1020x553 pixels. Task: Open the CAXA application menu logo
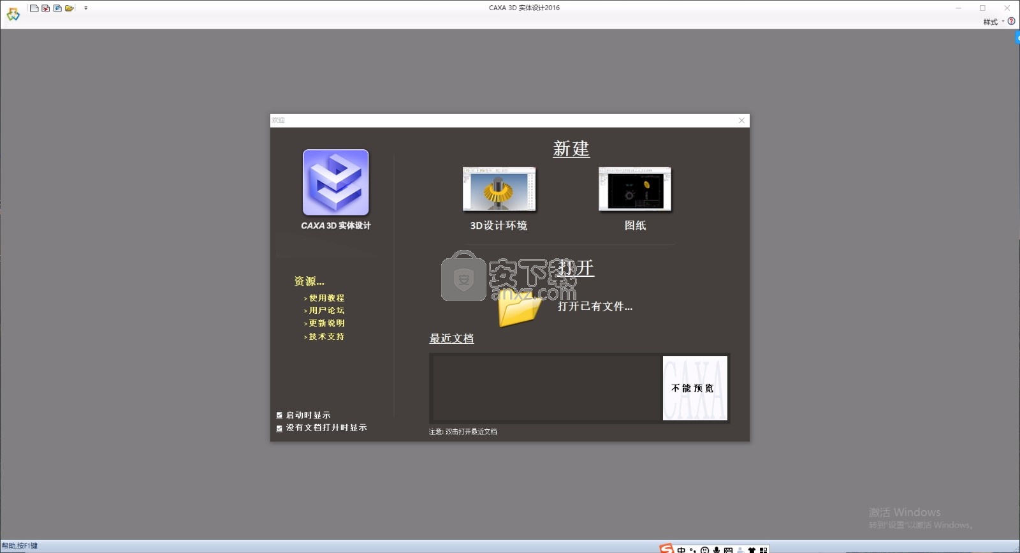13,13
